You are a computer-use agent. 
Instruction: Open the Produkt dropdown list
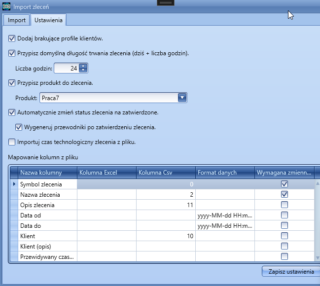pos(182,98)
